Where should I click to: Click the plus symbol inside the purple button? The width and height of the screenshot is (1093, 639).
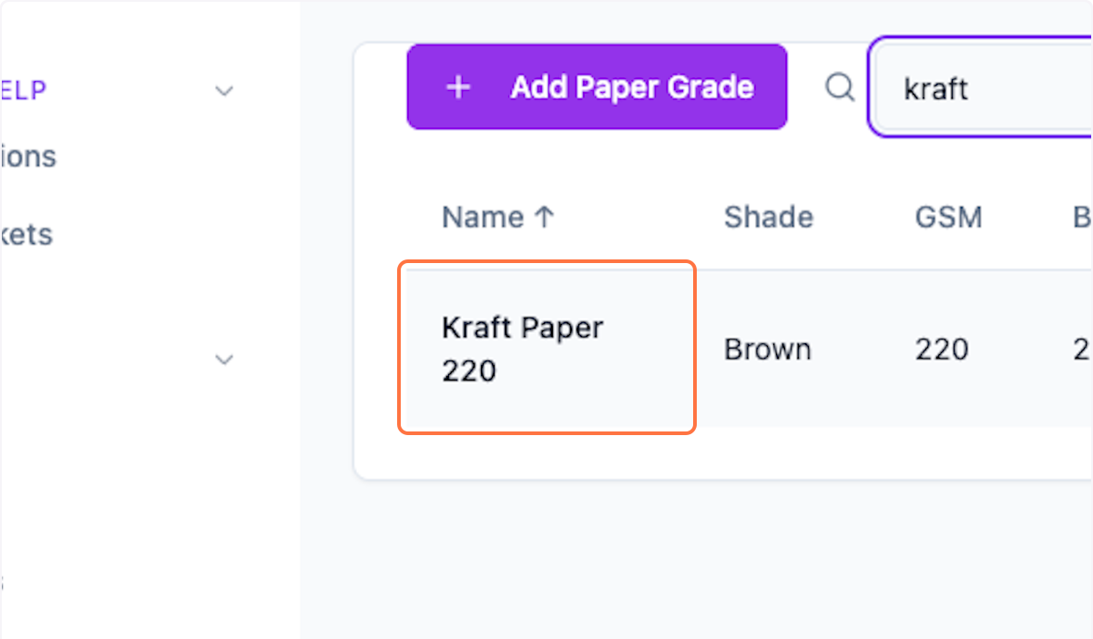click(x=457, y=87)
